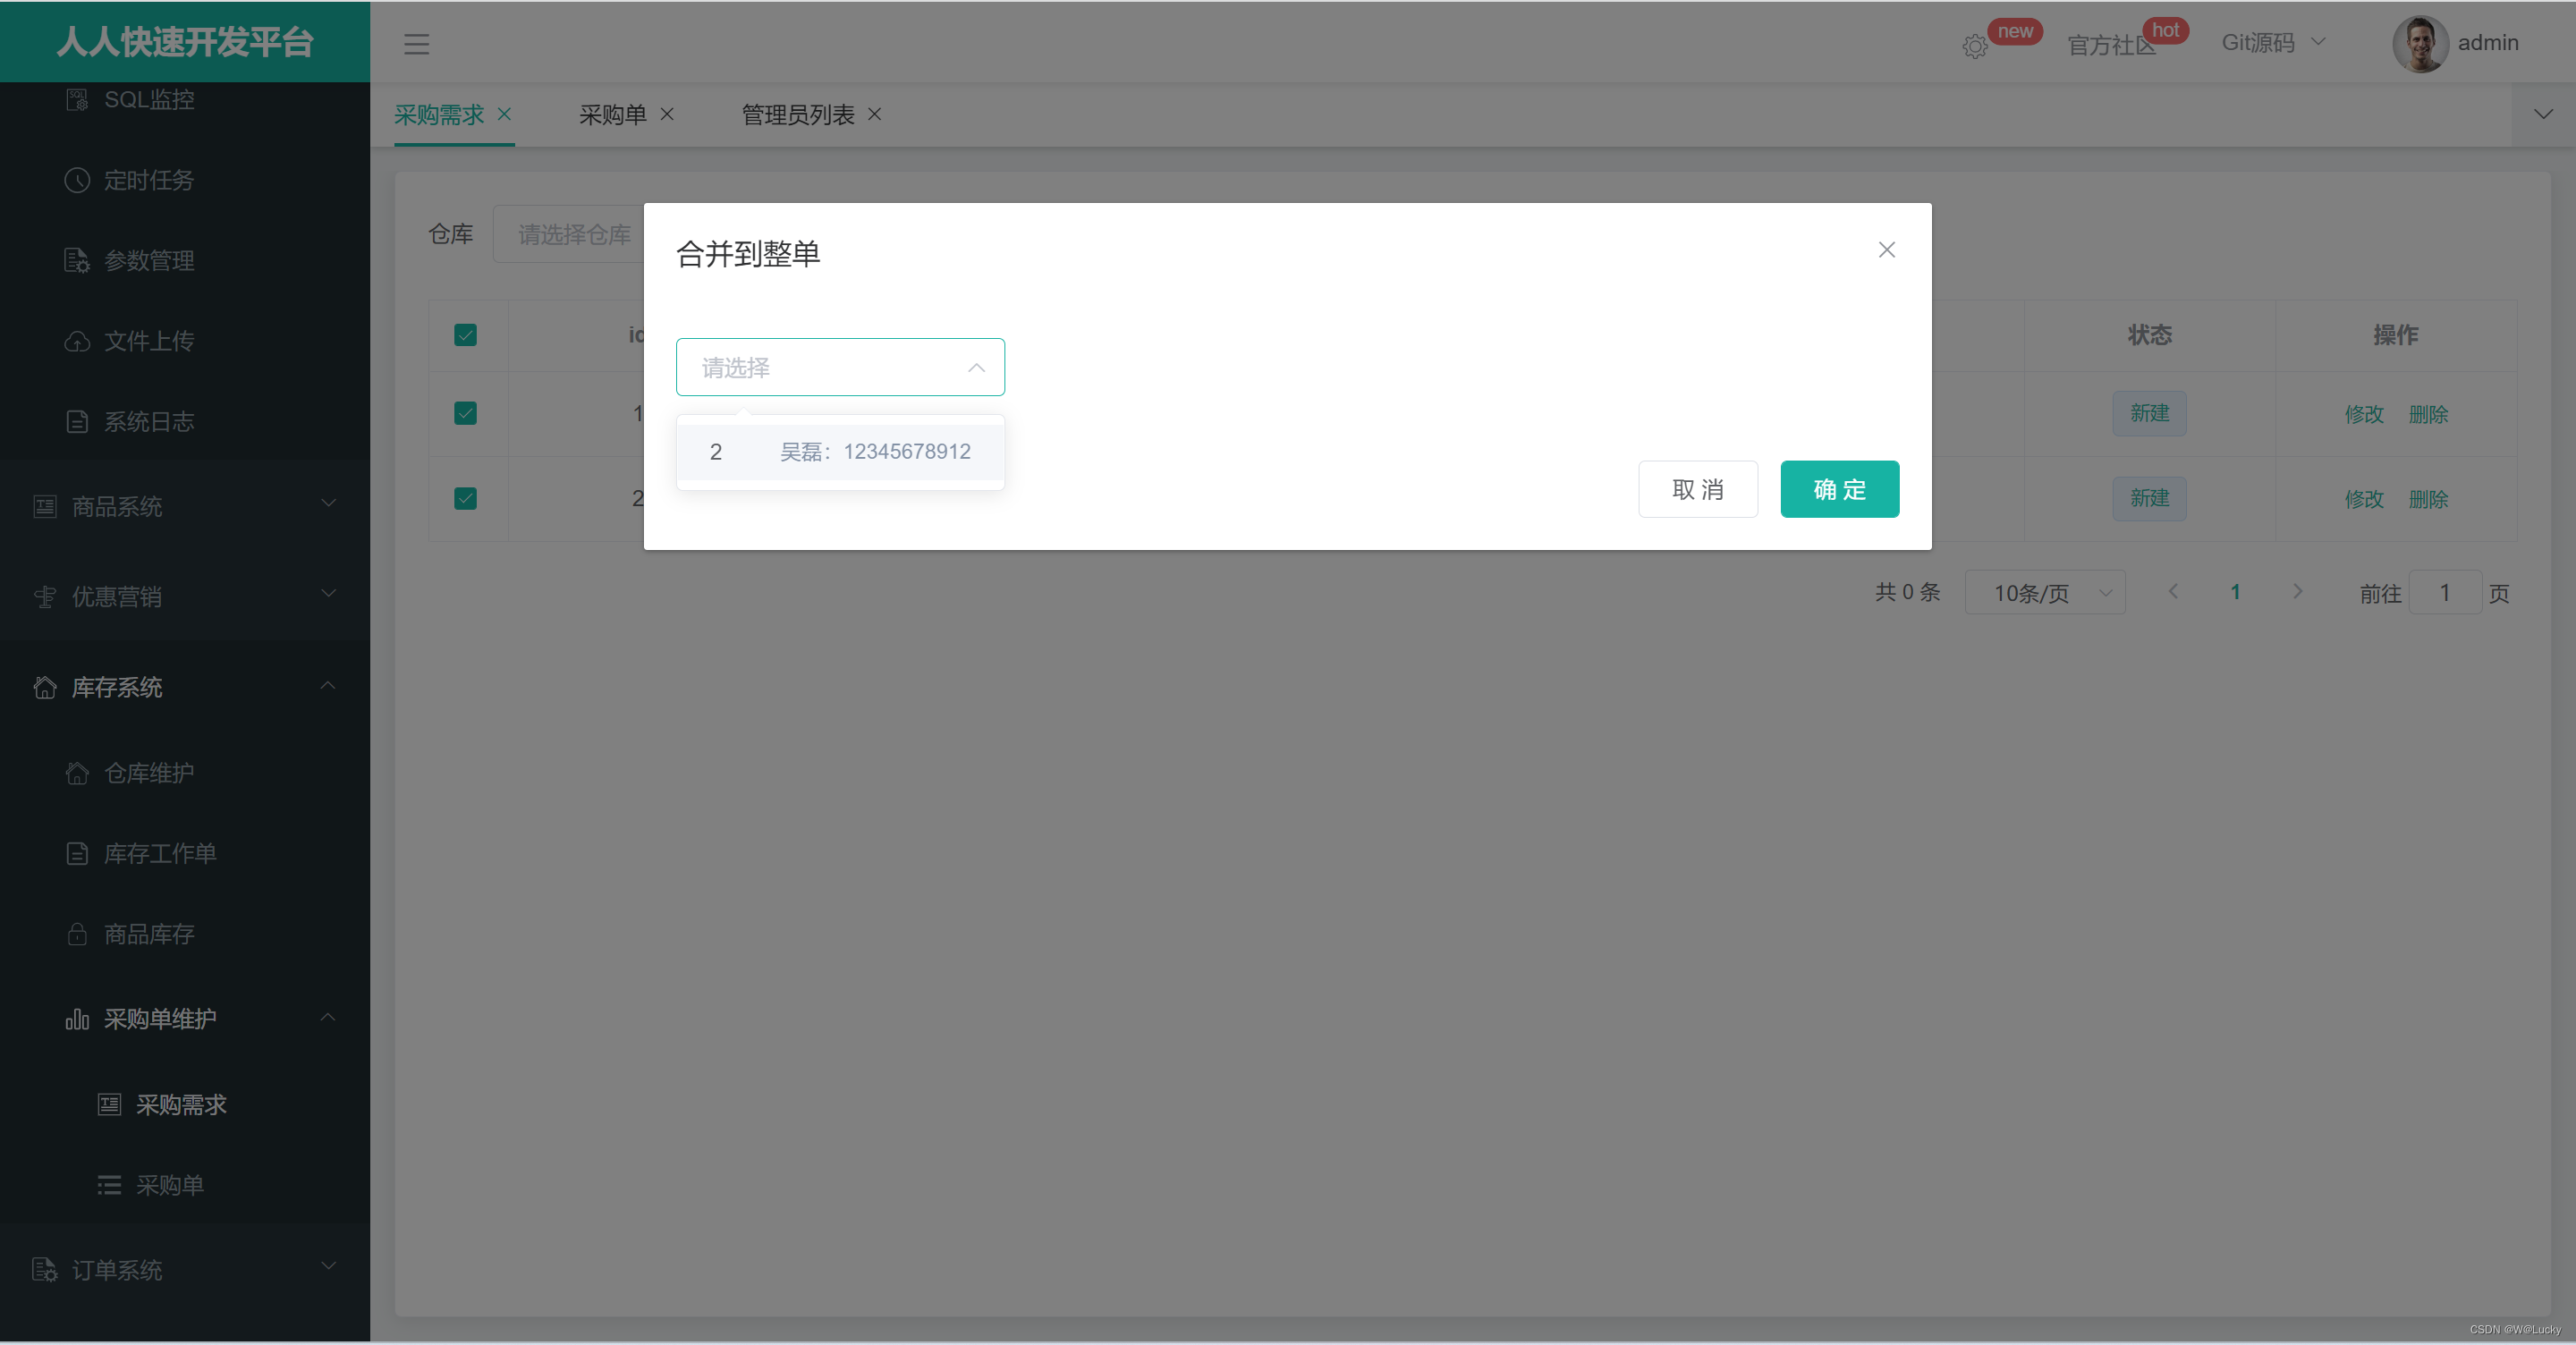Open 采购单 submenu item in sidebar
The width and height of the screenshot is (2576, 1345).
pyautogui.click(x=170, y=1185)
